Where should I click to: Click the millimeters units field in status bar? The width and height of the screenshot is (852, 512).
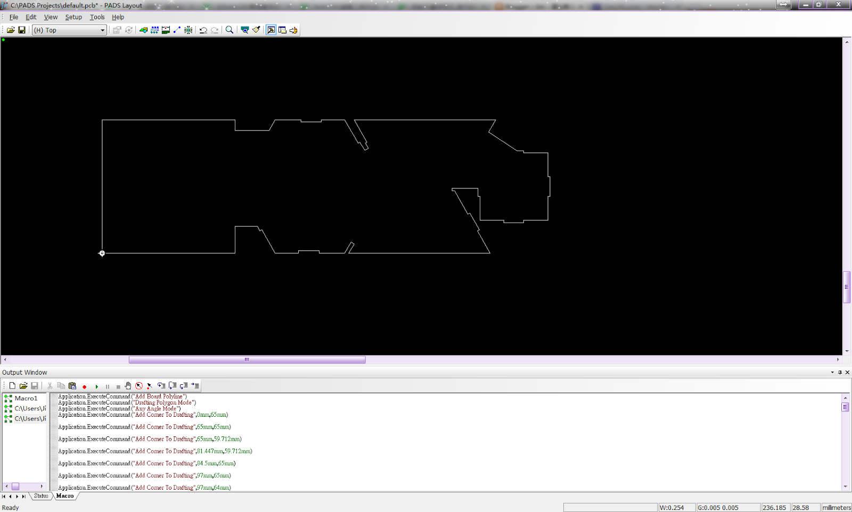coord(836,508)
